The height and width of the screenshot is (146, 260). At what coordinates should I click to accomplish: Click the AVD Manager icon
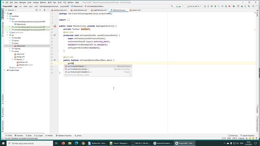pyautogui.click(x=245, y=6)
